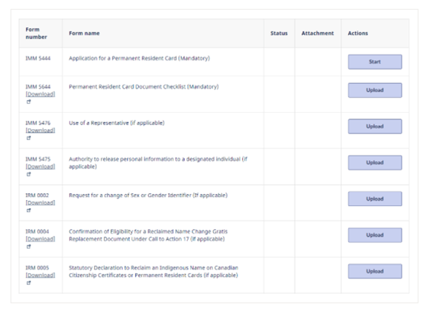Click the external link icon under IMM 5644

click(x=28, y=102)
